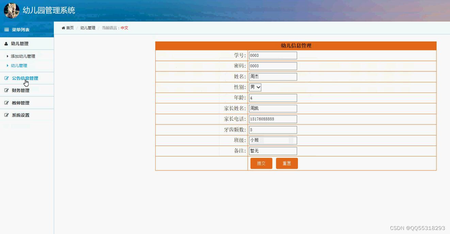This screenshot has width=450, height=234.
Task: Click the home icon in breadcrumb
Action: 63,28
